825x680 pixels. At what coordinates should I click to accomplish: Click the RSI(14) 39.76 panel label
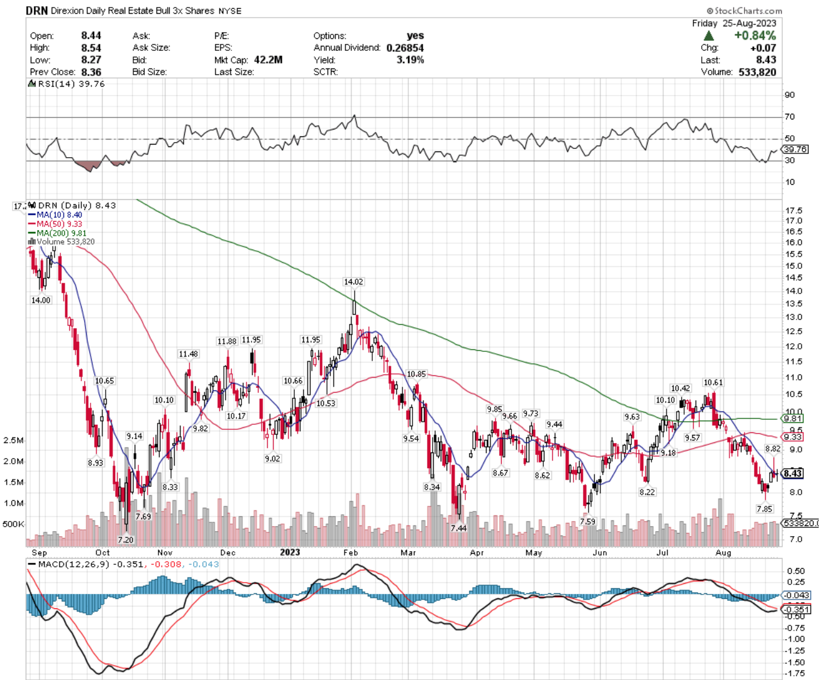(71, 84)
